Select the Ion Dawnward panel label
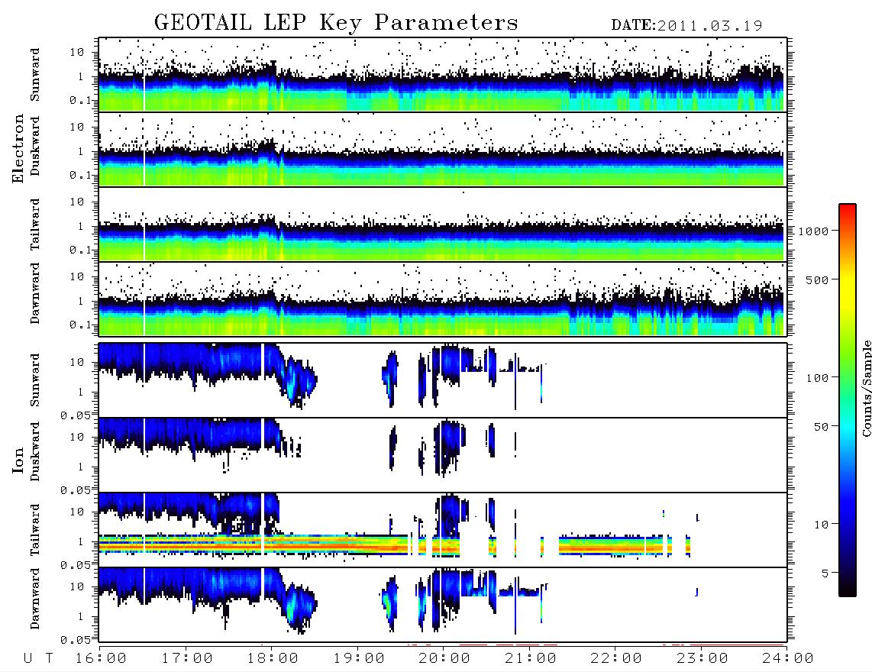The width and height of the screenshot is (872, 672). point(35,599)
